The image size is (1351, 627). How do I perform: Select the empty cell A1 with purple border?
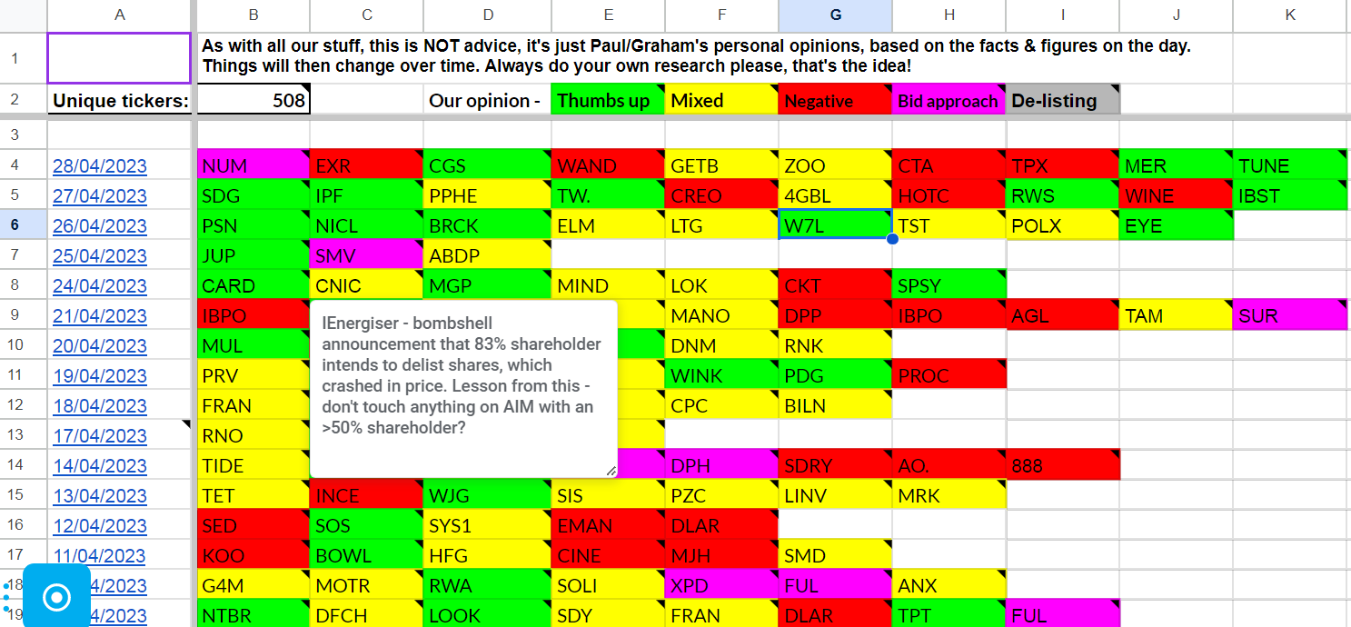pos(119,58)
